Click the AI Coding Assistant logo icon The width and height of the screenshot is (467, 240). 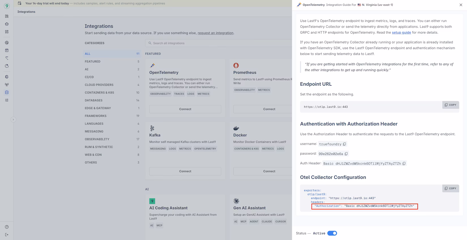pos(152,201)
